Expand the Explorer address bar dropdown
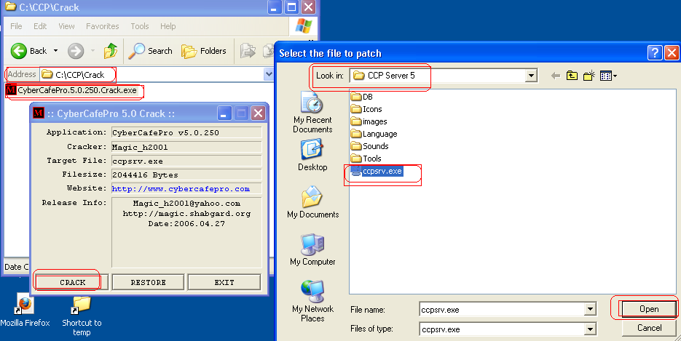The height and width of the screenshot is (341, 681). point(269,74)
